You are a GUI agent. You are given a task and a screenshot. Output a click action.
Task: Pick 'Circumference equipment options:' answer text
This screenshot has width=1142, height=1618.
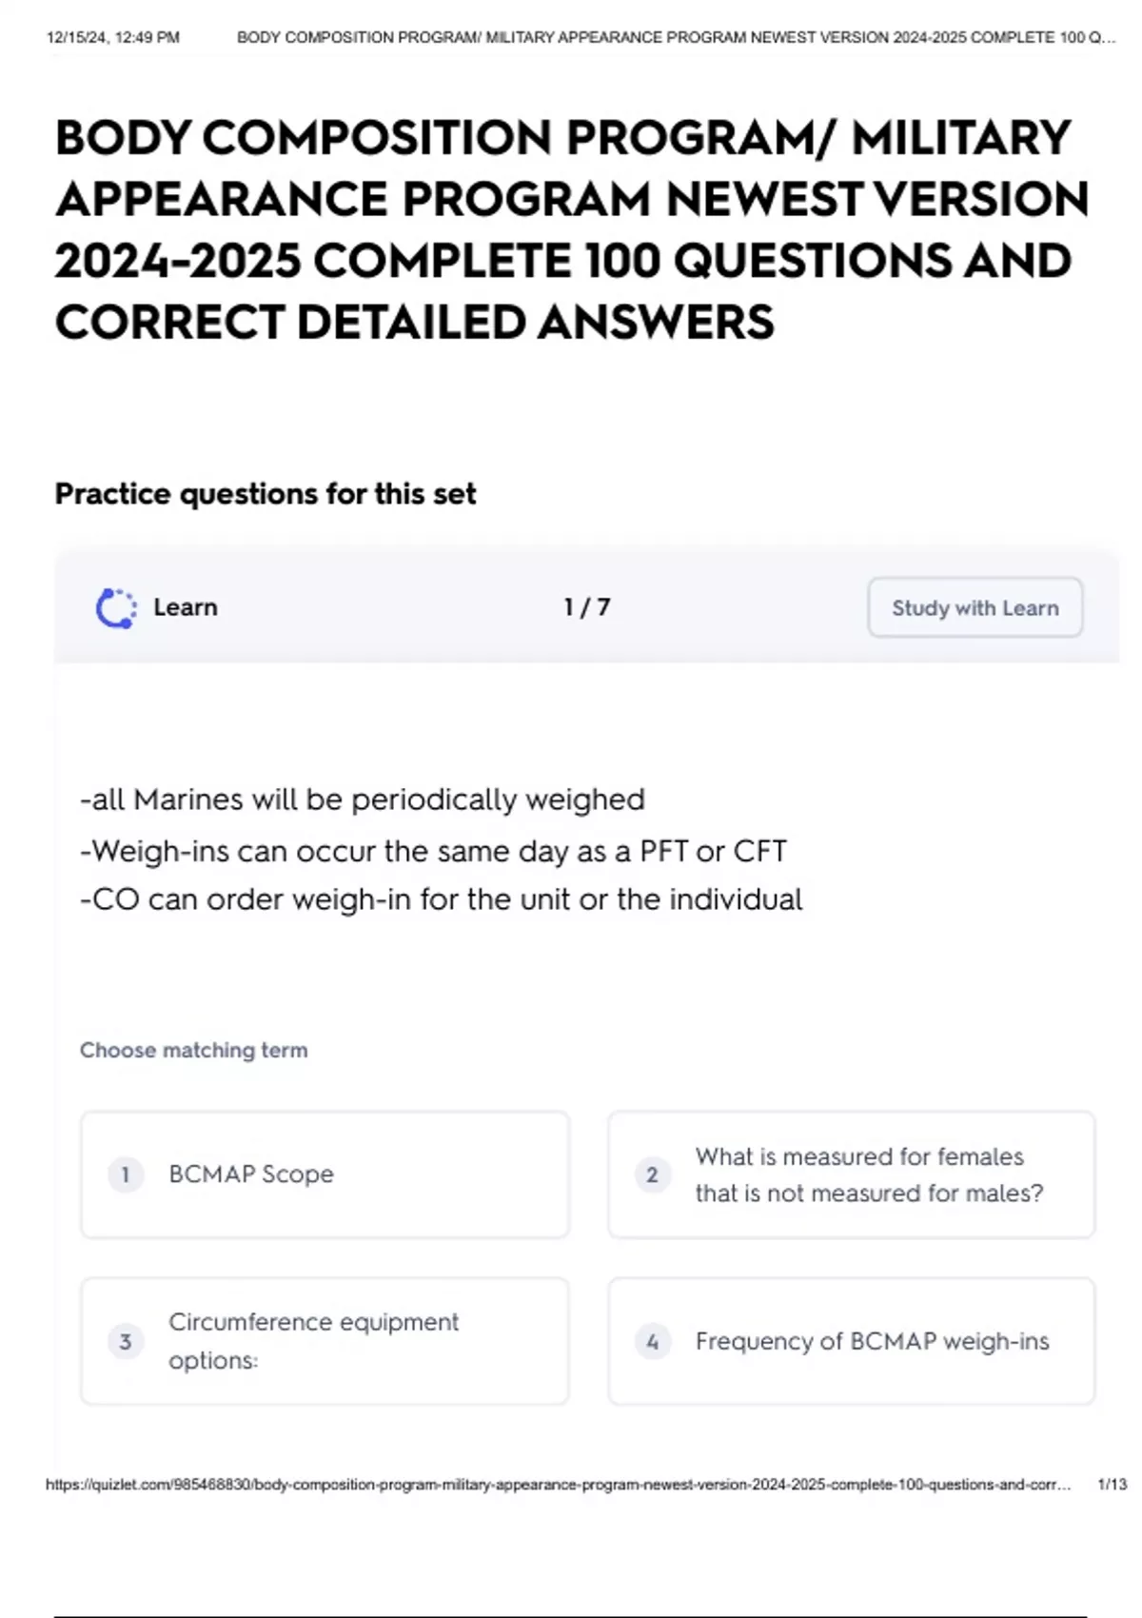pyautogui.click(x=313, y=1341)
